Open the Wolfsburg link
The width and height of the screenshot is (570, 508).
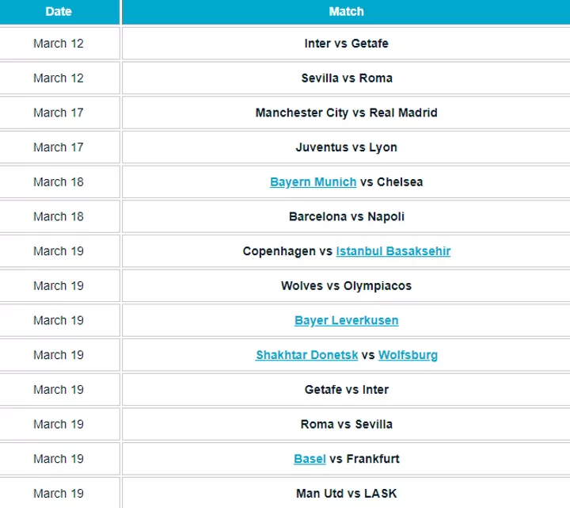point(408,355)
